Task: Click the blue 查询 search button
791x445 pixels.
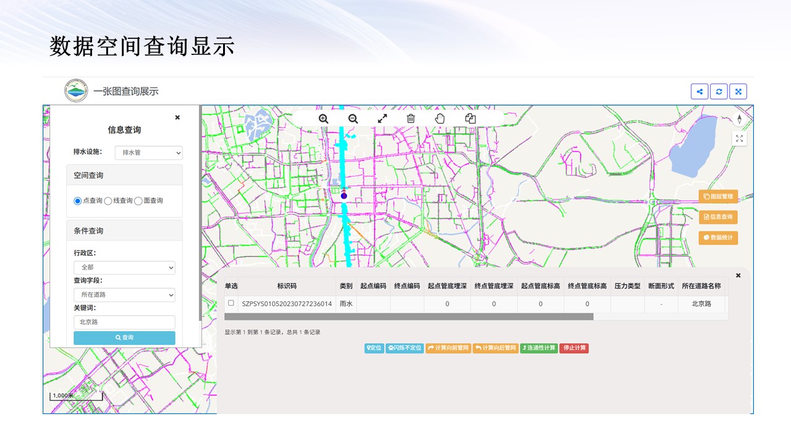Action: pyautogui.click(x=124, y=337)
